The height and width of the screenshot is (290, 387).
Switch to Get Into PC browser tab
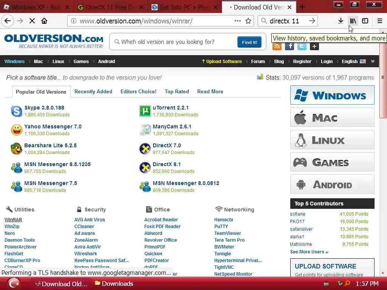pyautogui.click(x=184, y=7)
